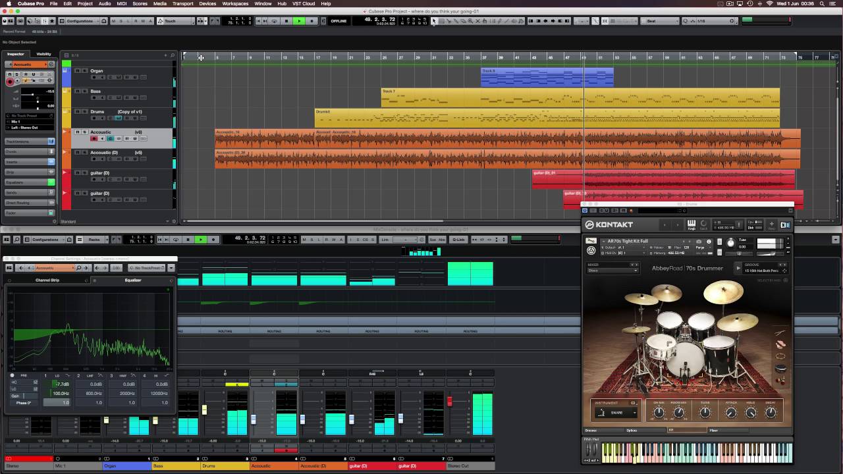Select the Organ channel label in MixConsole
This screenshot has width=843, height=474.
[126, 466]
